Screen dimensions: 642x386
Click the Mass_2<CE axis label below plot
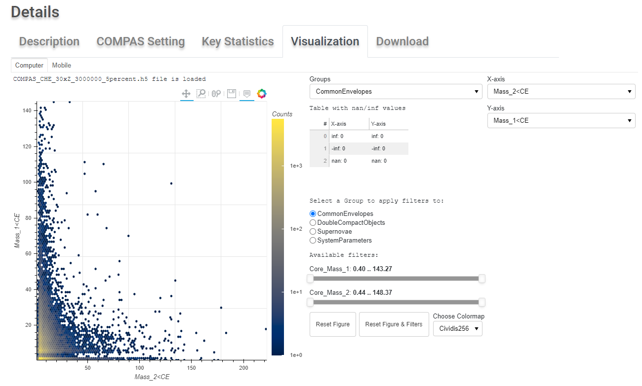click(x=152, y=377)
